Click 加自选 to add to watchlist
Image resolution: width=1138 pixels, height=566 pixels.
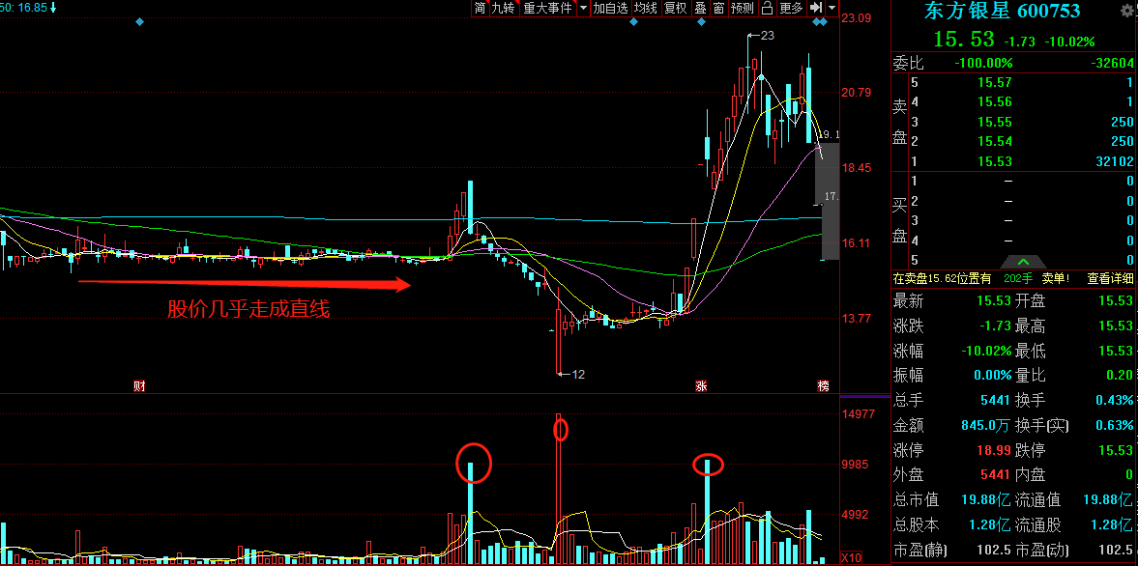tap(610, 8)
